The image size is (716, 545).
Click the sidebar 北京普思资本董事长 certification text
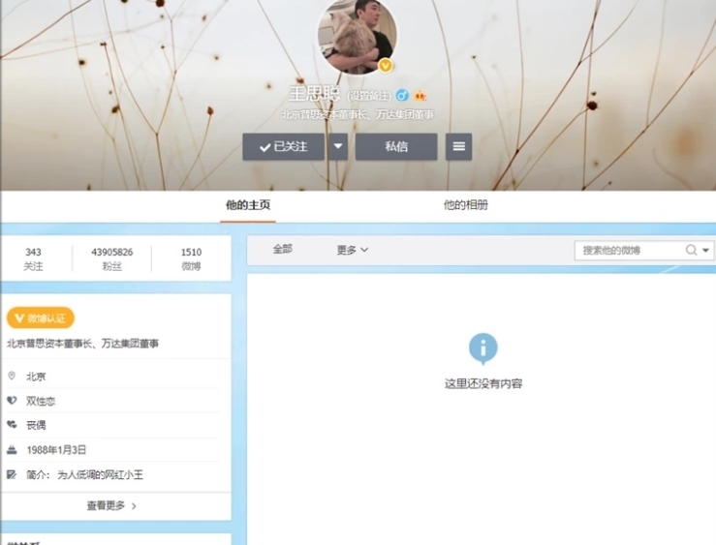[82, 344]
